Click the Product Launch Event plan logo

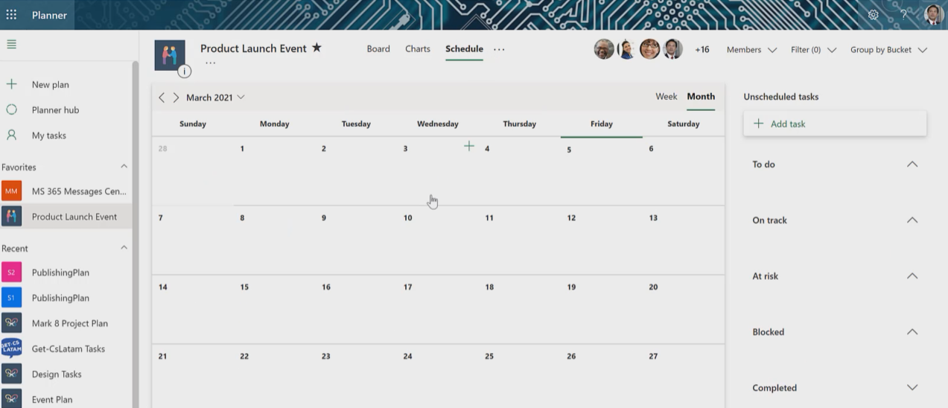point(169,55)
